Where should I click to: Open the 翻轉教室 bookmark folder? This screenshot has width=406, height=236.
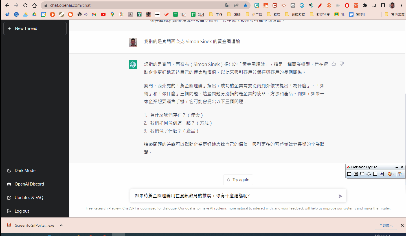point(295,14)
